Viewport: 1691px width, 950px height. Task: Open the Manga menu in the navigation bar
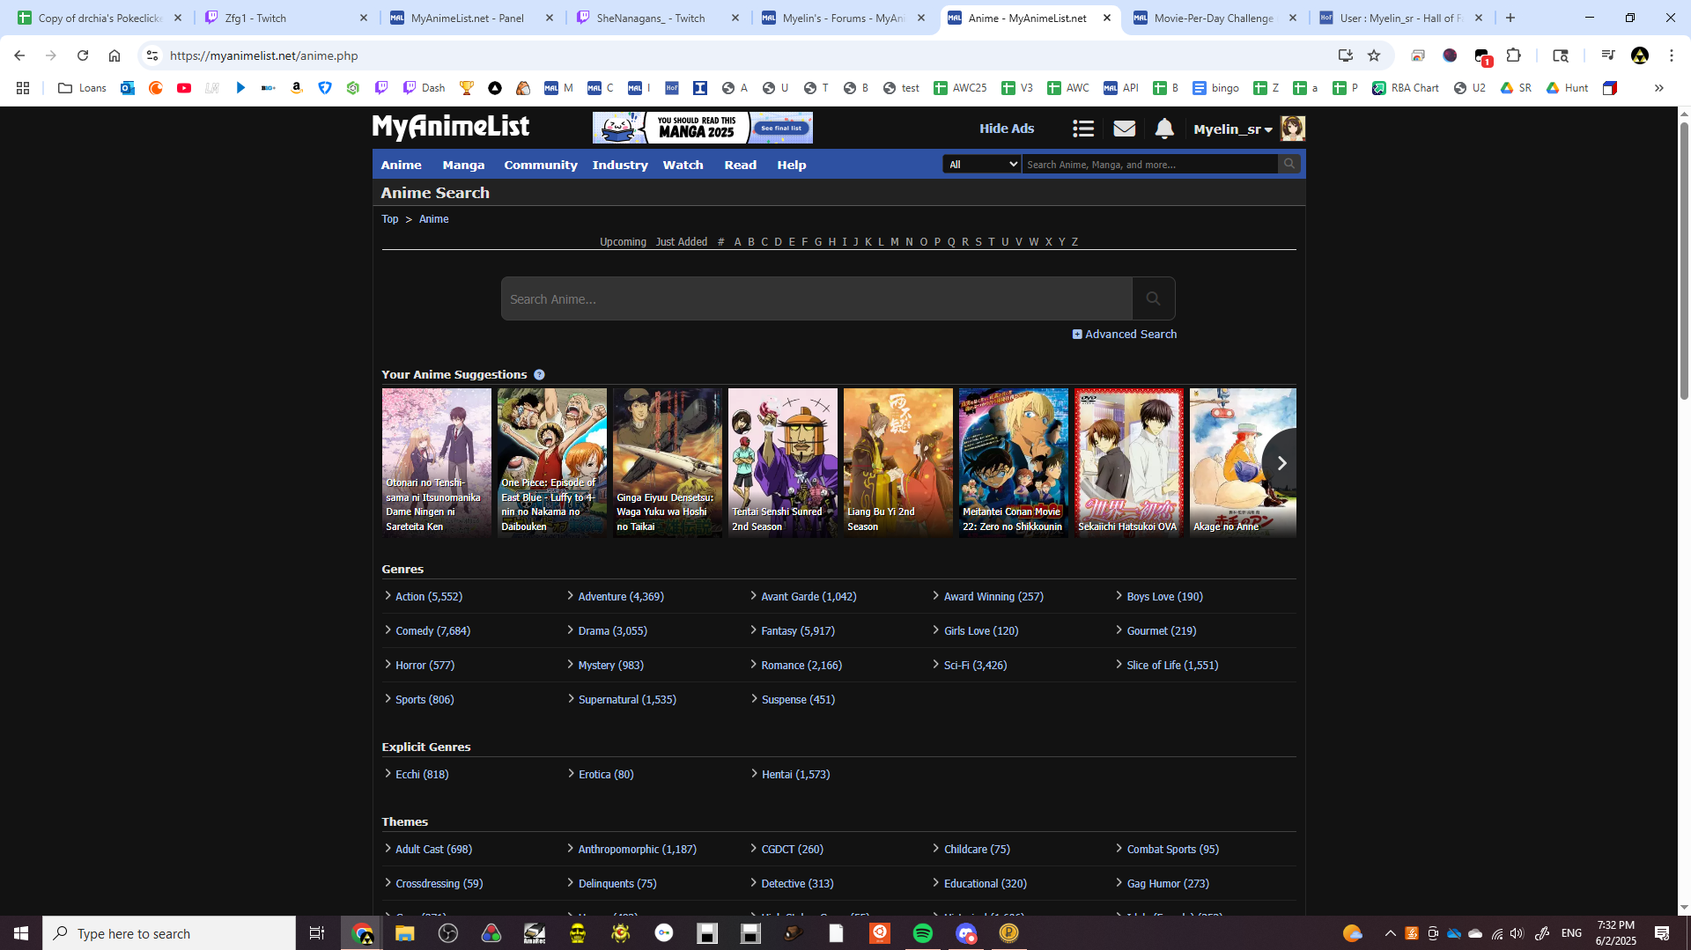click(463, 165)
